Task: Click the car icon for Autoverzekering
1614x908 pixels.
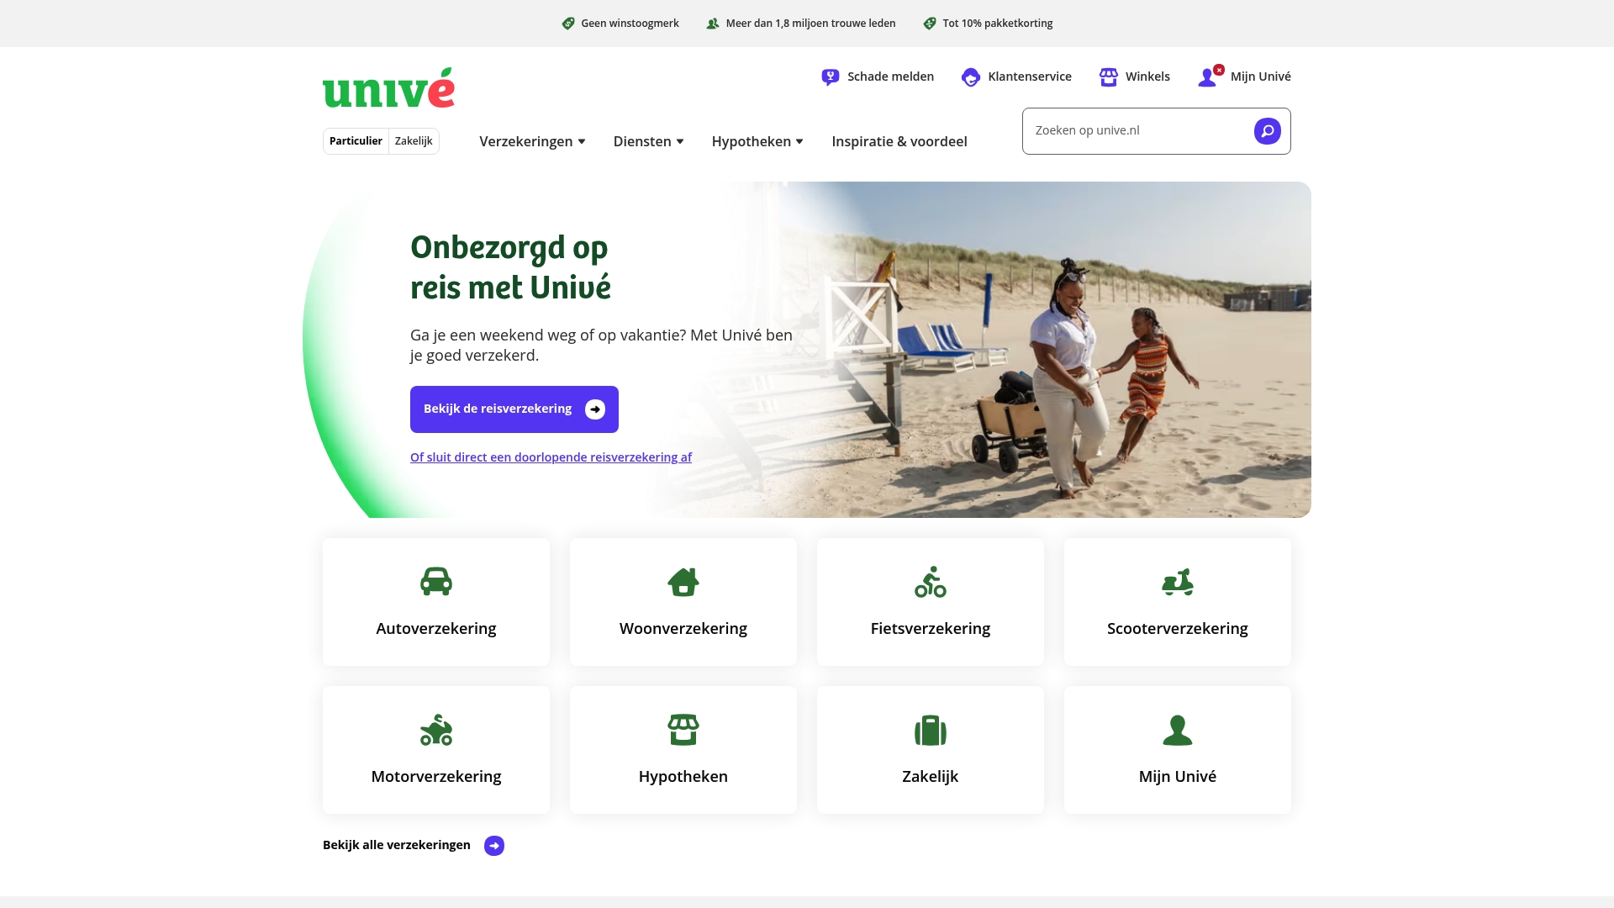Action: pos(436,582)
